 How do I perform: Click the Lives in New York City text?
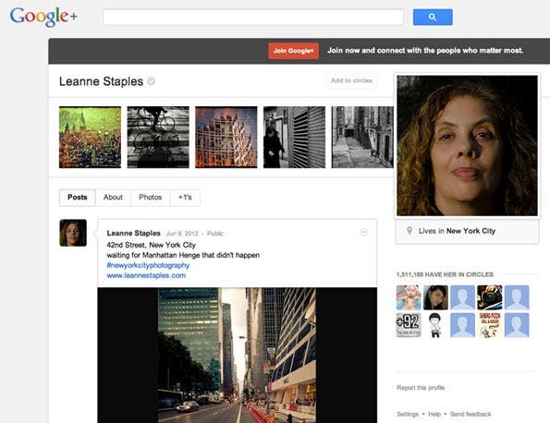[x=457, y=231]
